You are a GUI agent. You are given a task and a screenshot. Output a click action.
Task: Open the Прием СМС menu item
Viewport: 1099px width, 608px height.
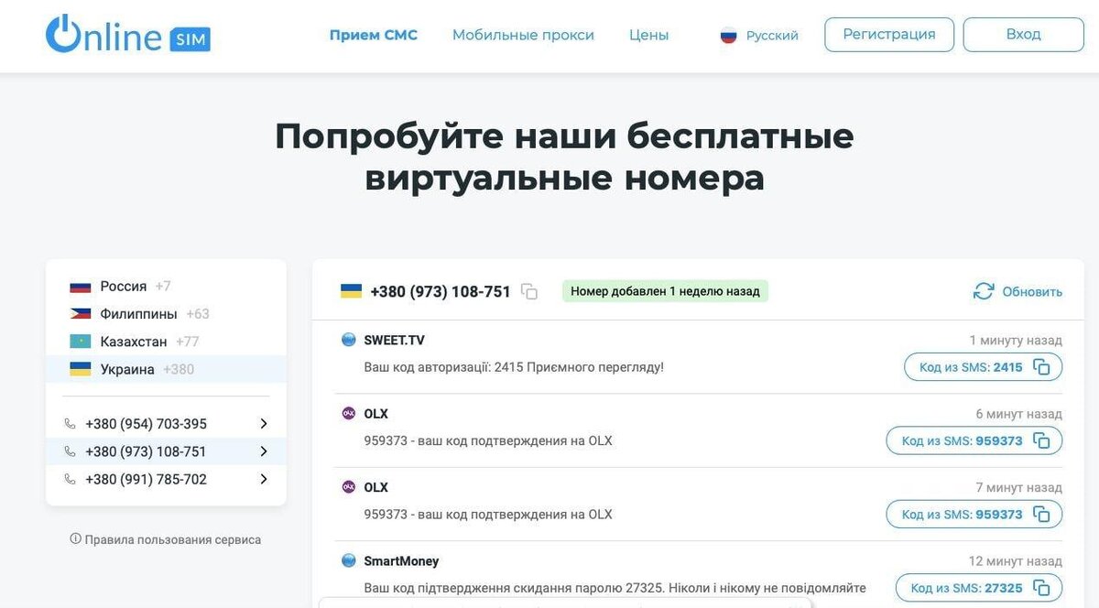pos(374,35)
